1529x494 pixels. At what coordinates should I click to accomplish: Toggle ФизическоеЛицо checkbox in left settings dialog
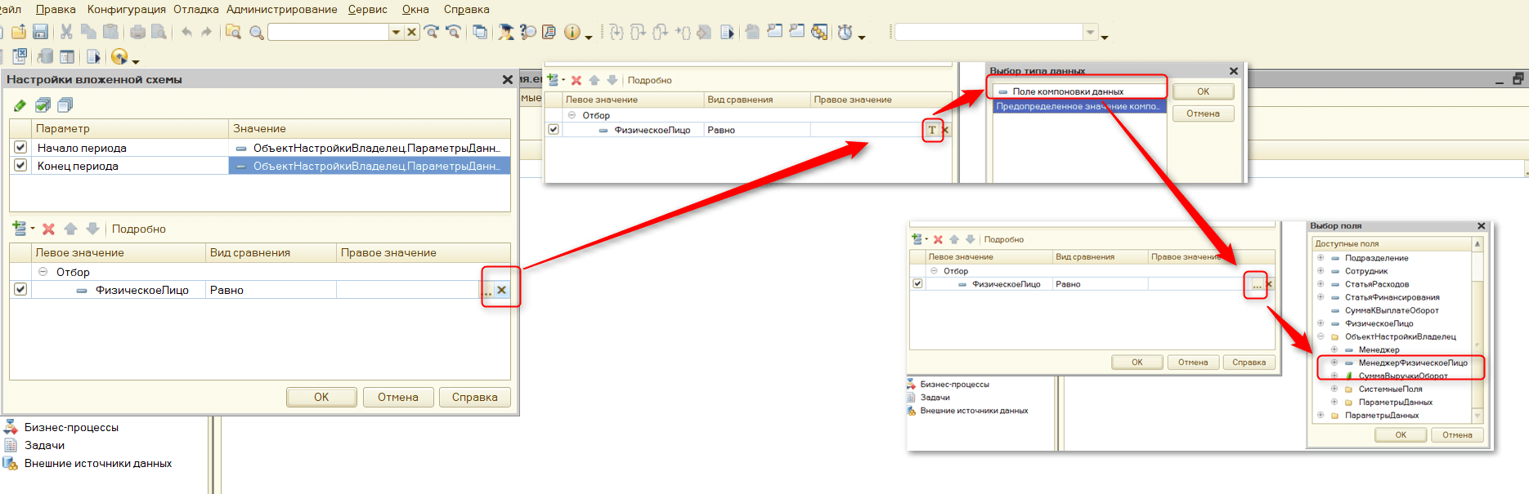(20, 289)
